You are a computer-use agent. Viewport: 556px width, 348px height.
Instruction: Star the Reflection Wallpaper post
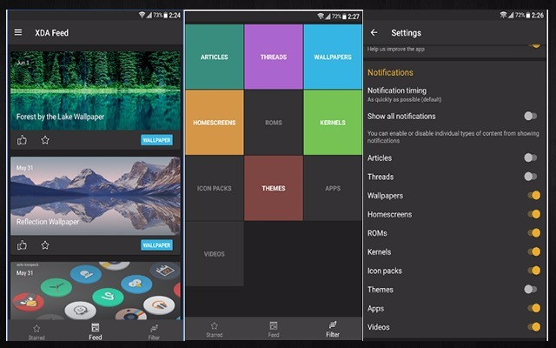click(x=45, y=245)
